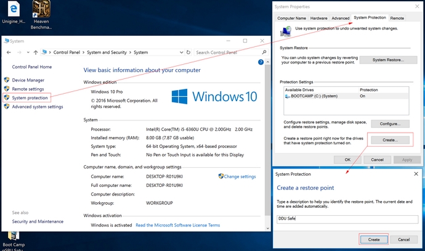The image size is (425, 251).
Task: Click the WORKGROUP value text
Action: (160, 203)
